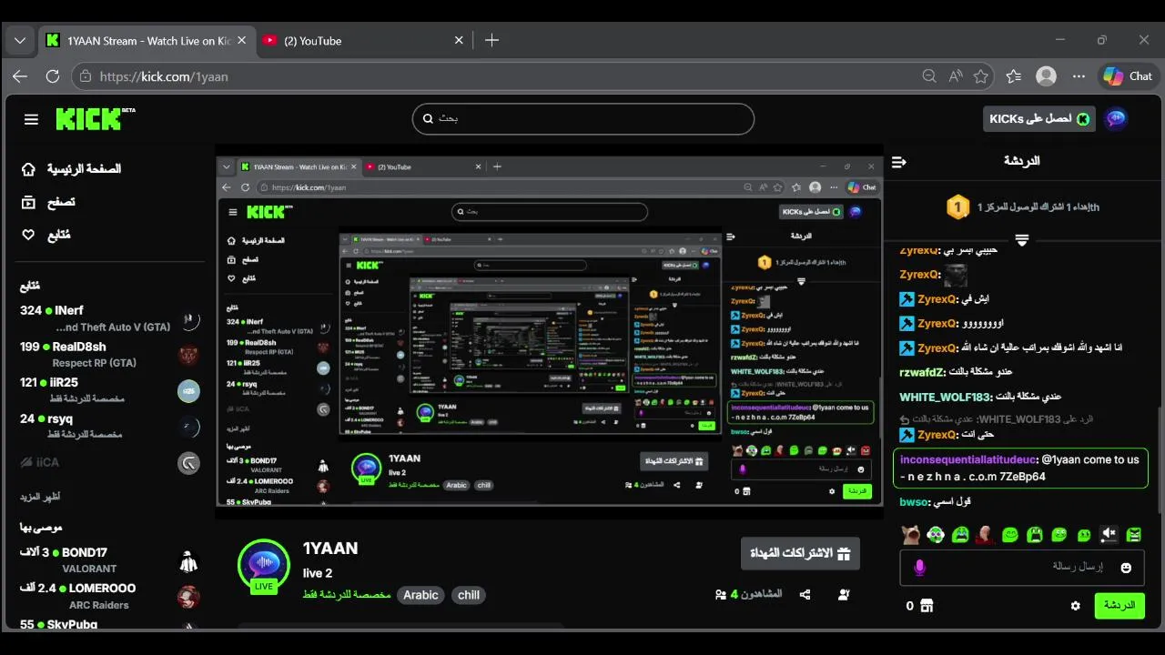Open the Following heart icon in sidebar
Screen dimensions: 1165x655
(x=29, y=235)
